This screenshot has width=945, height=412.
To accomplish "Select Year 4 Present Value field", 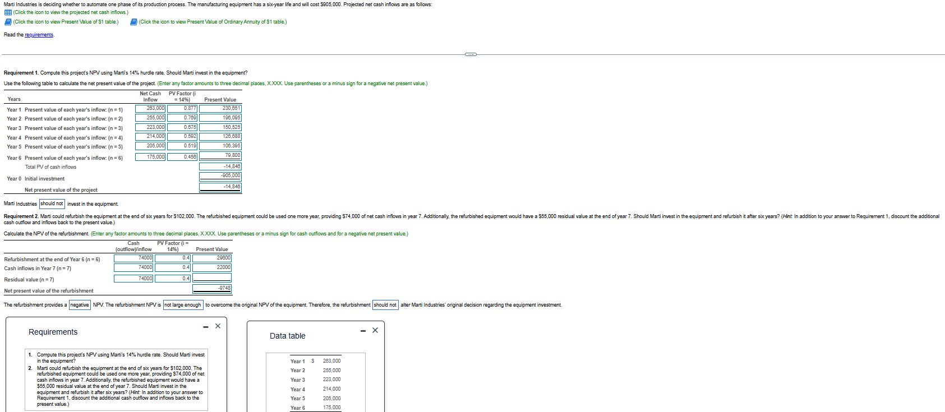I will pyautogui.click(x=220, y=136).
